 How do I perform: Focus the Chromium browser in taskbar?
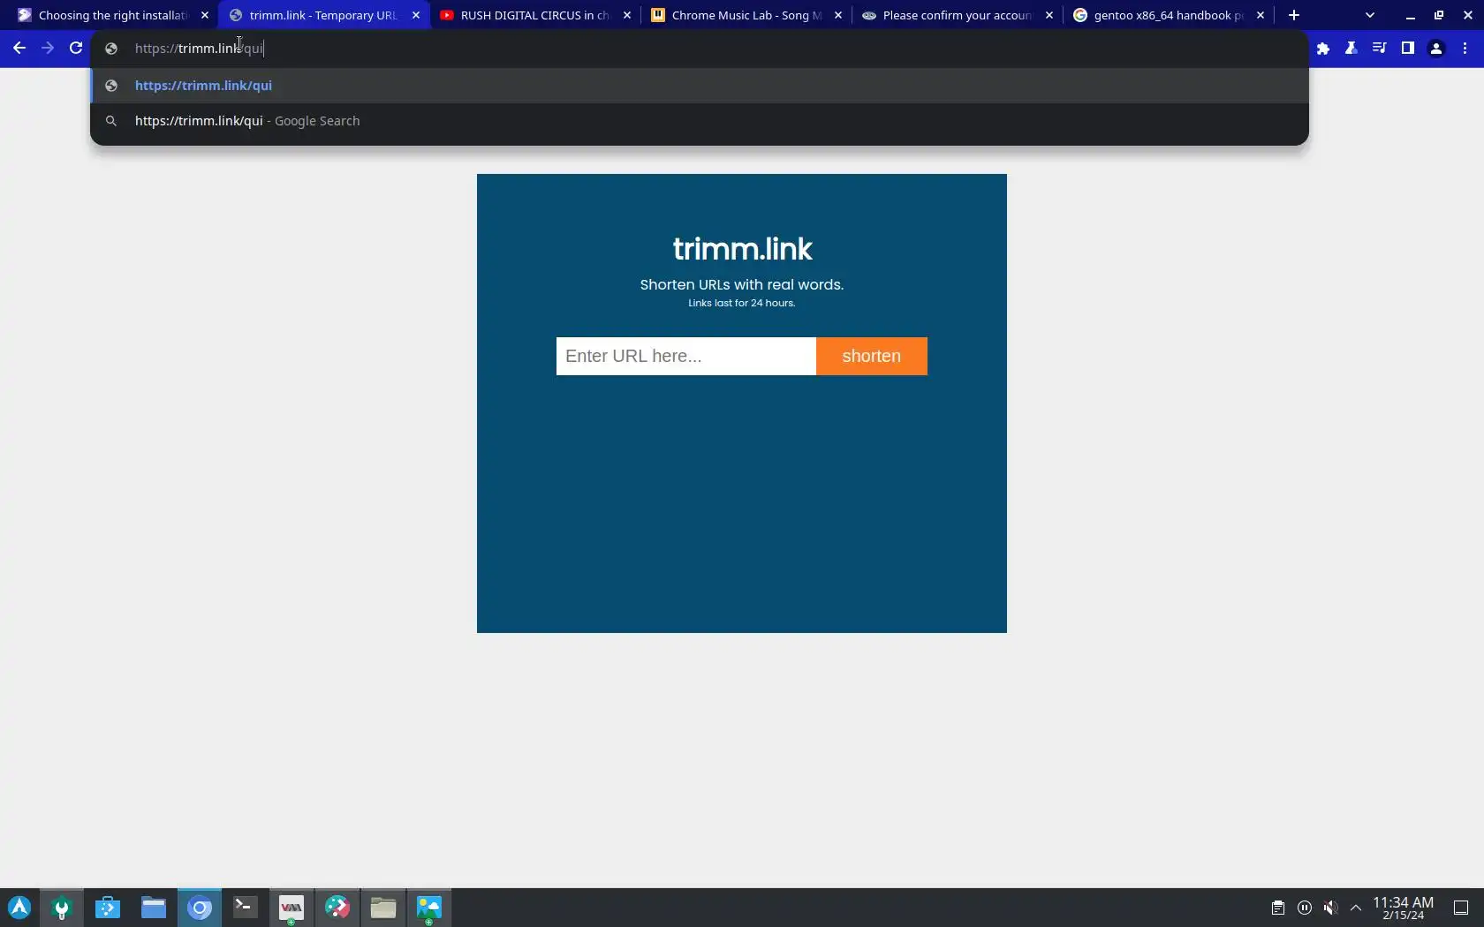pyautogui.click(x=200, y=908)
